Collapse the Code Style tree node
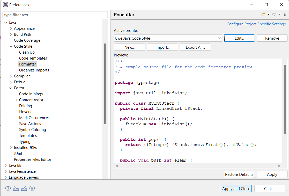Screen dimensions: 289x196 [11, 46]
